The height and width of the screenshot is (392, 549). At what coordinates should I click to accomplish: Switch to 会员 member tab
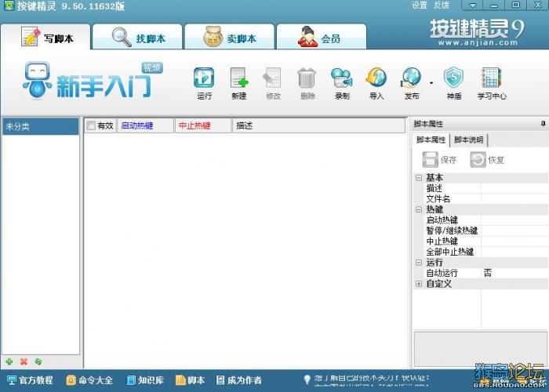coord(322,38)
